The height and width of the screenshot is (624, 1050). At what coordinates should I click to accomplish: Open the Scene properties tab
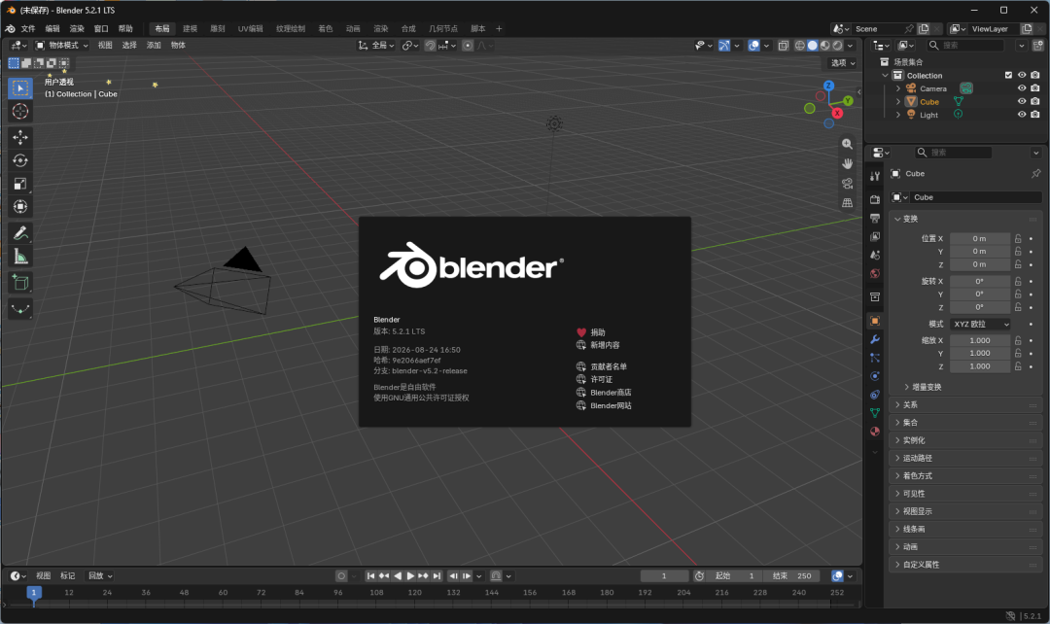(x=875, y=255)
